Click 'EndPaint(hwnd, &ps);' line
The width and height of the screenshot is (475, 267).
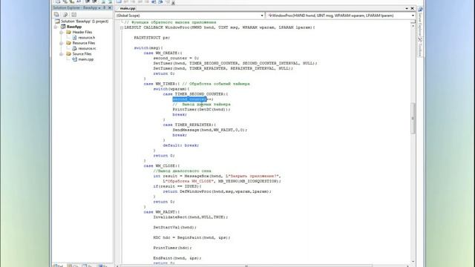[177, 259]
